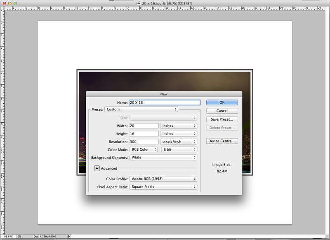Screen dimensions: 330x240
Task: Click the Cancel button
Action: click(x=222, y=111)
